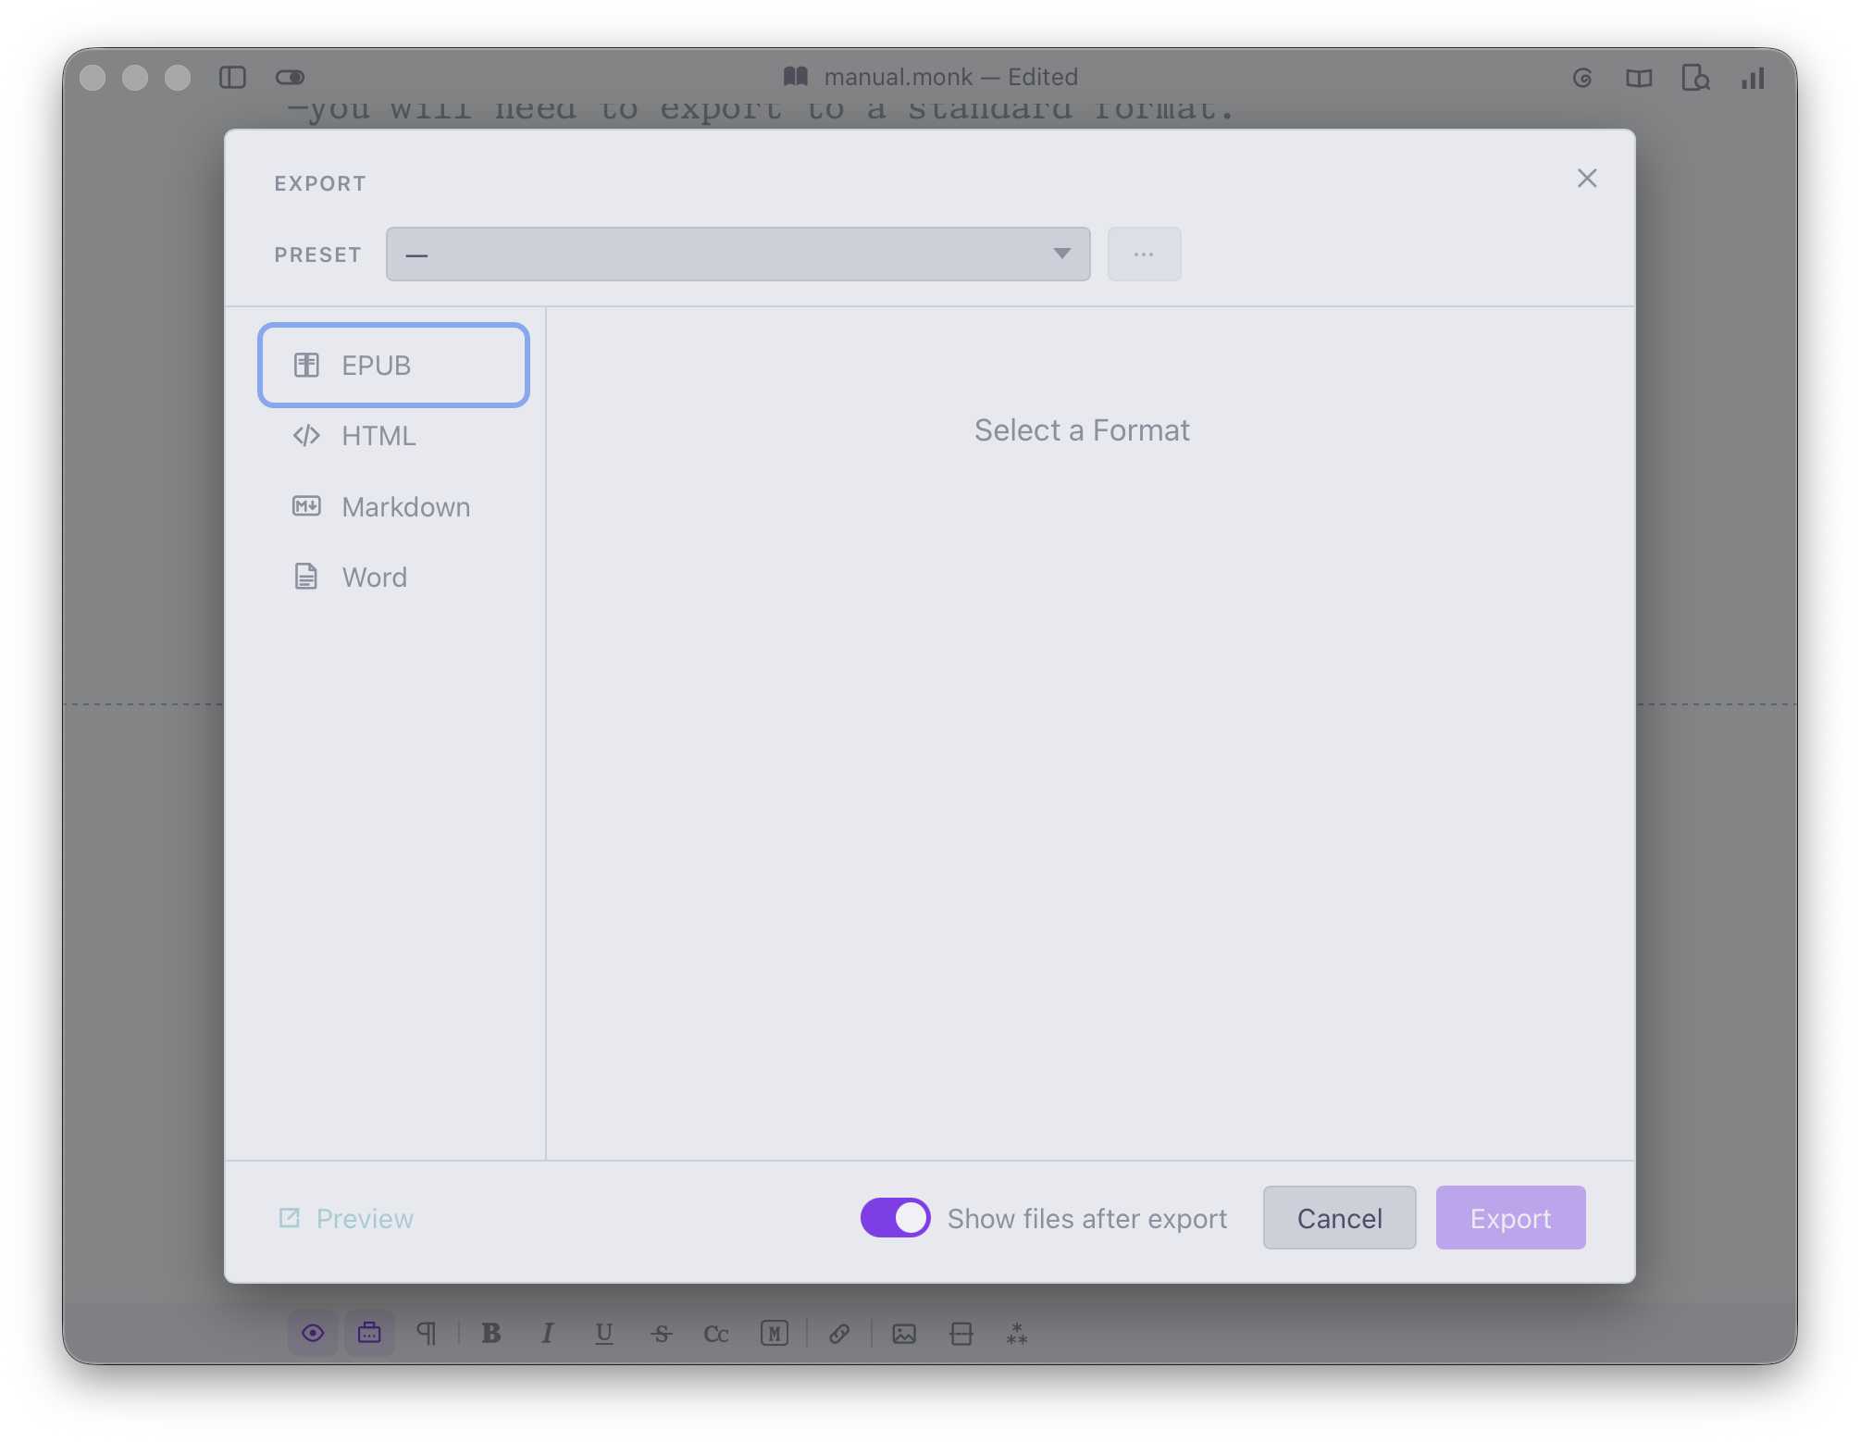This screenshot has height=1442, width=1860.
Task: Open the Preview link
Action: click(346, 1218)
